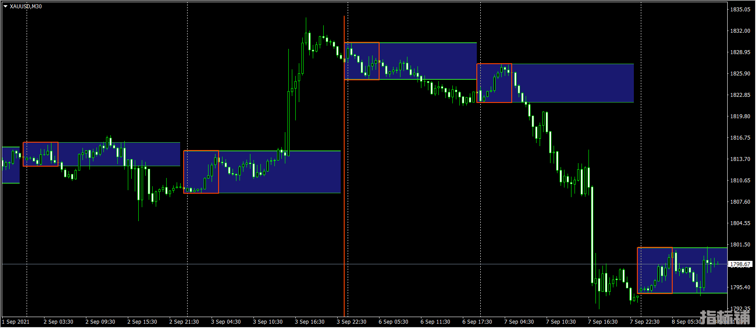Click the 1792.35 price axis label
Screen dimensions: 756x328
coord(740,309)
